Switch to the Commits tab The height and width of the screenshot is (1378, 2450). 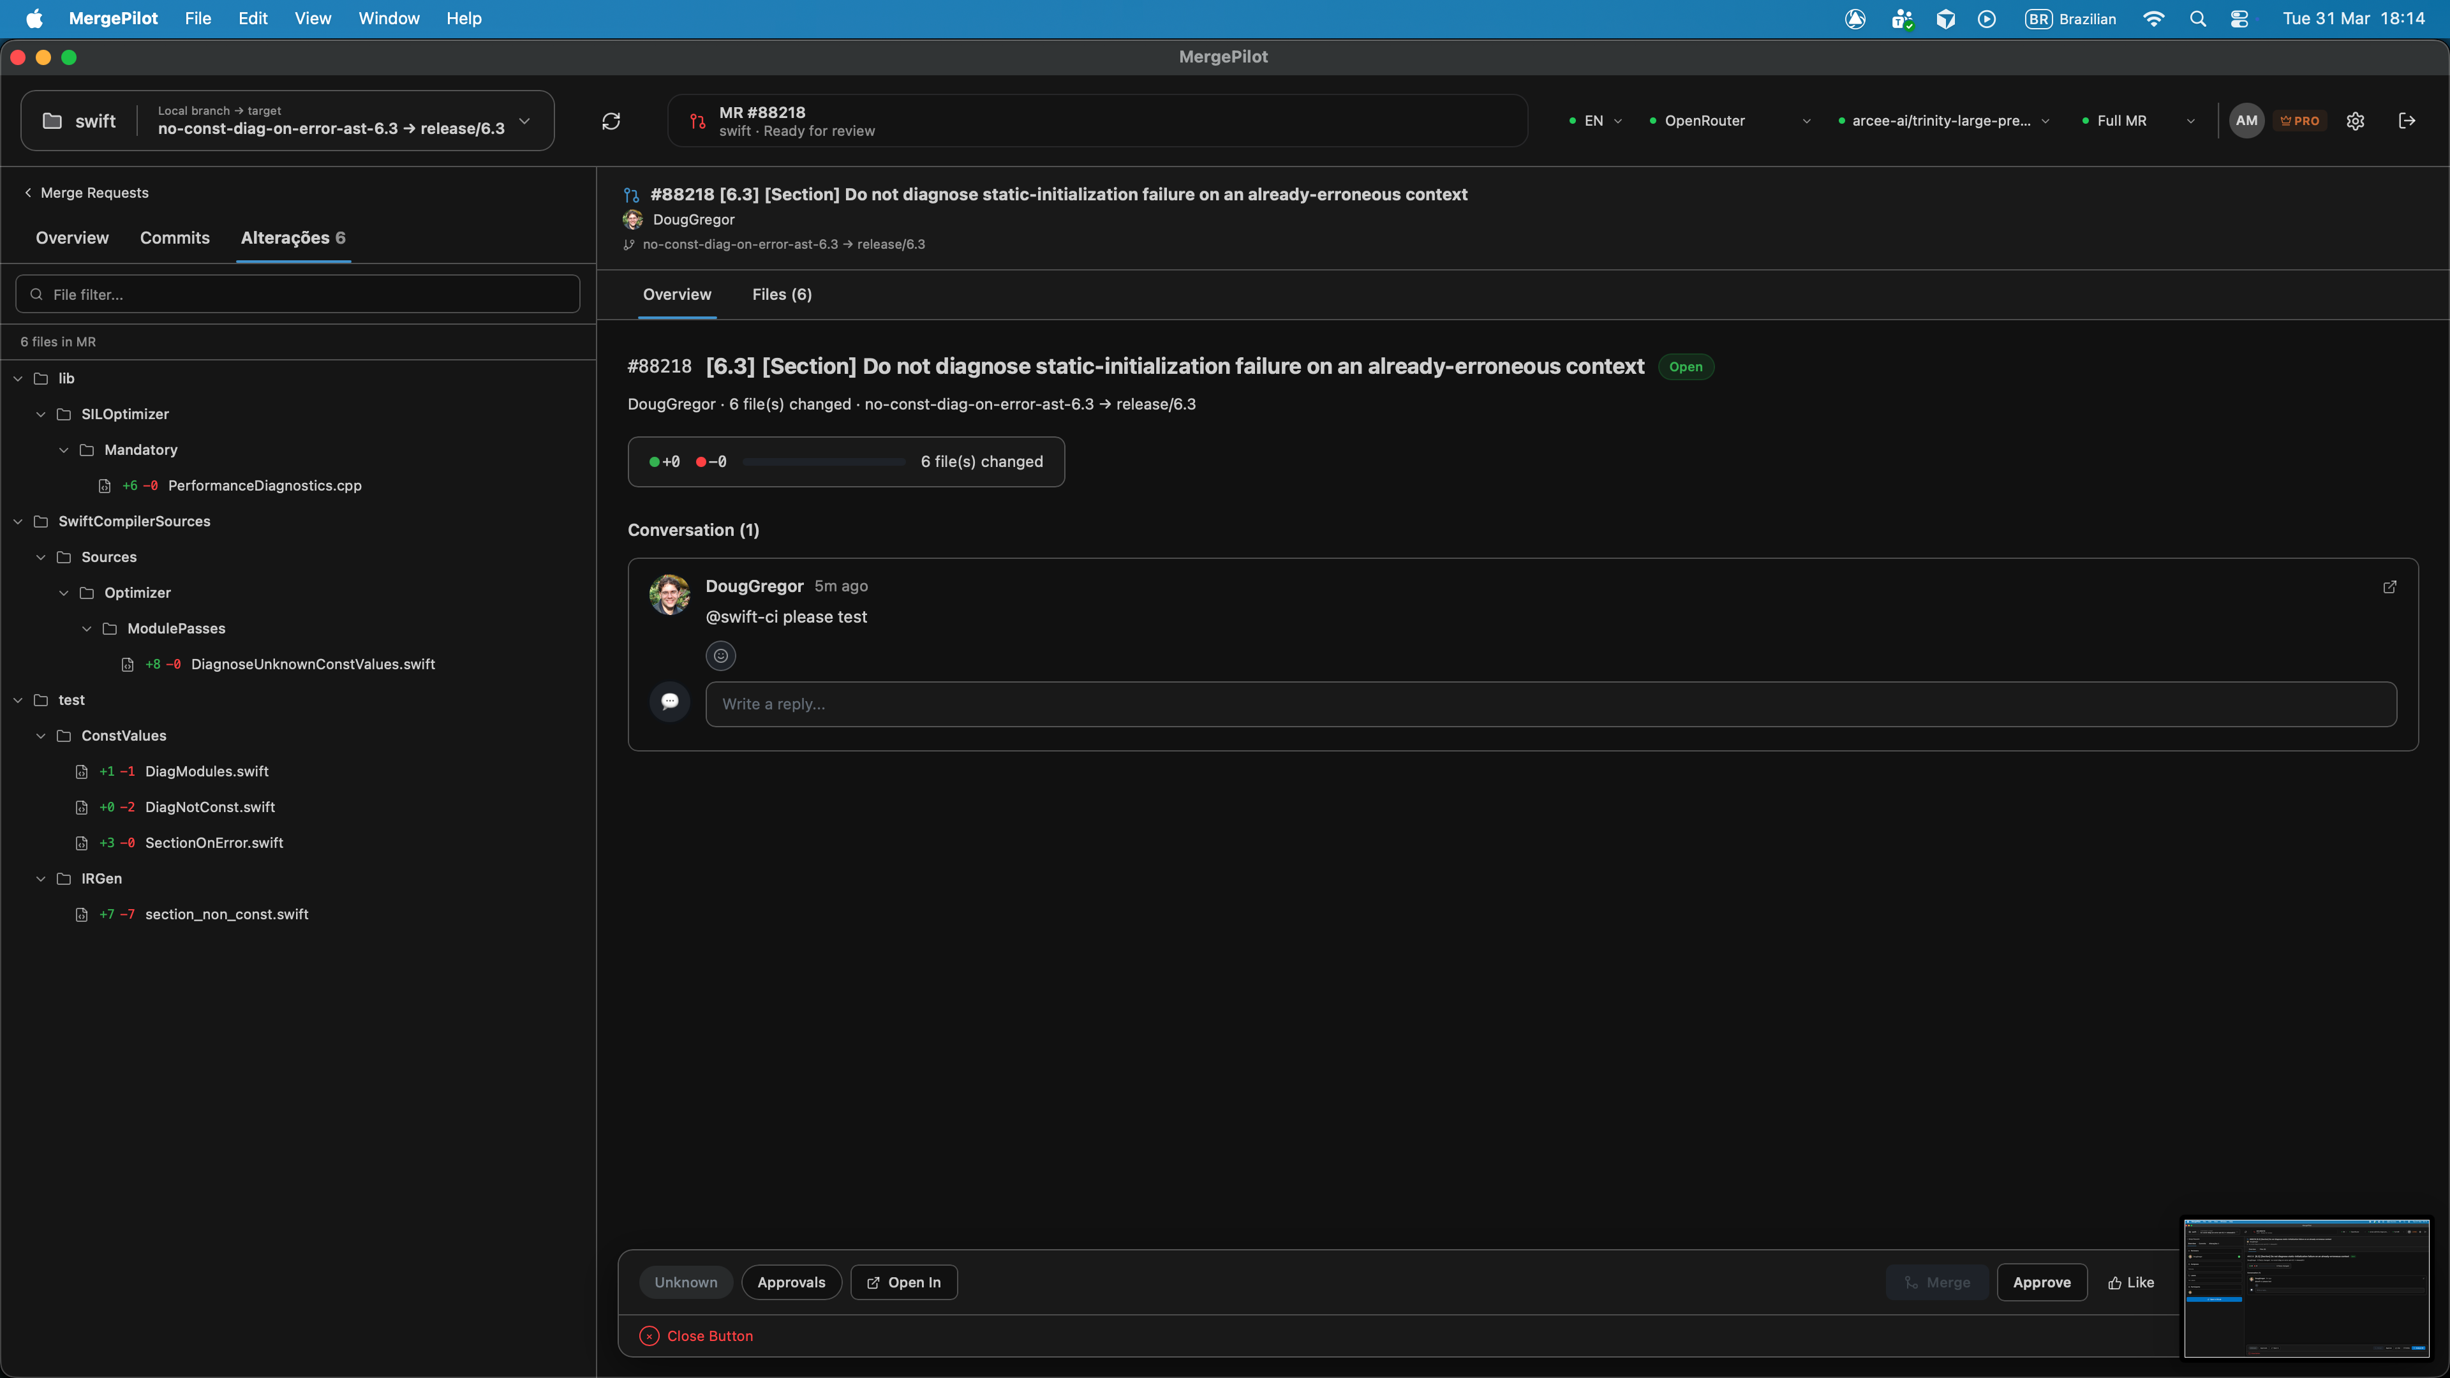(x=174, y=238)
